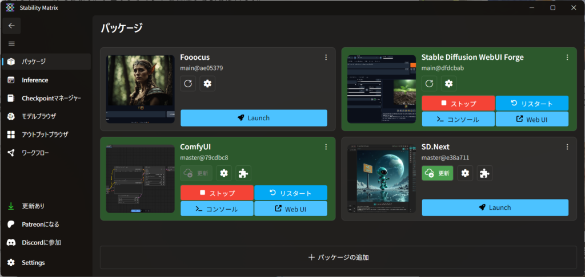The height and width of the screenshot is (277, 585).
Task: Open Stable Diffusion WebUI Forge three-dot menu
Action: [567, 58]
